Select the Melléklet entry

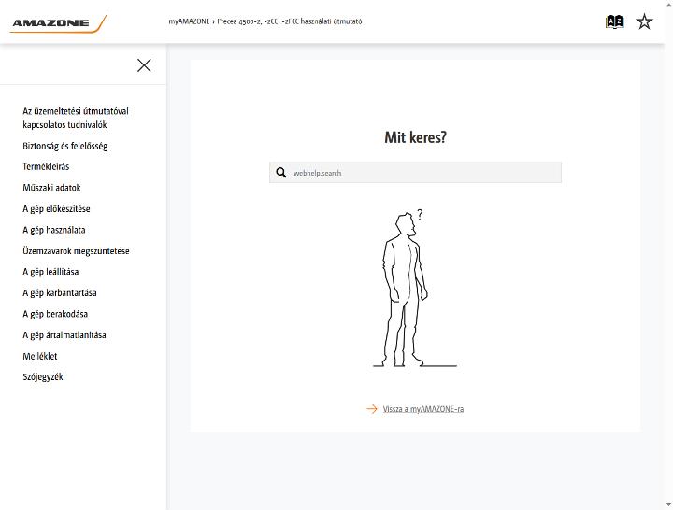40,356
